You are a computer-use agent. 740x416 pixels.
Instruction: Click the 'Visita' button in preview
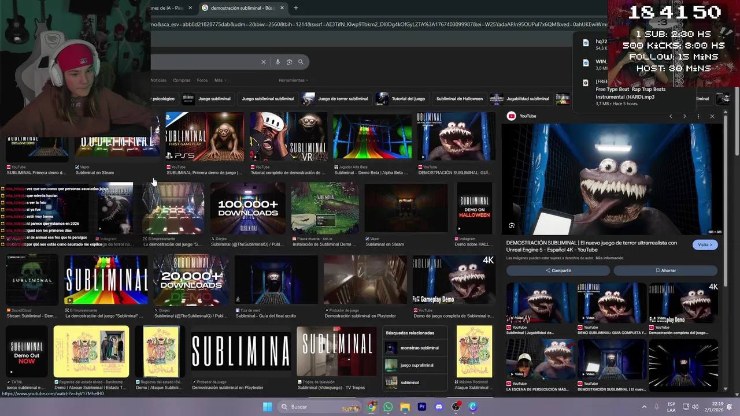tap(705, 244)
